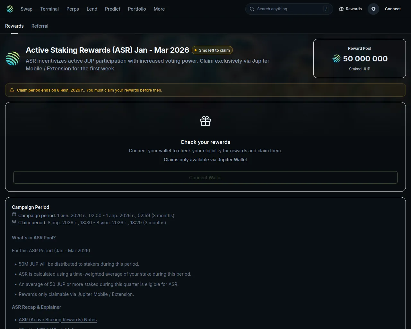Click the average of 50 JUP bullet
This screenshot has height=329, width=411.
[99, 284]
